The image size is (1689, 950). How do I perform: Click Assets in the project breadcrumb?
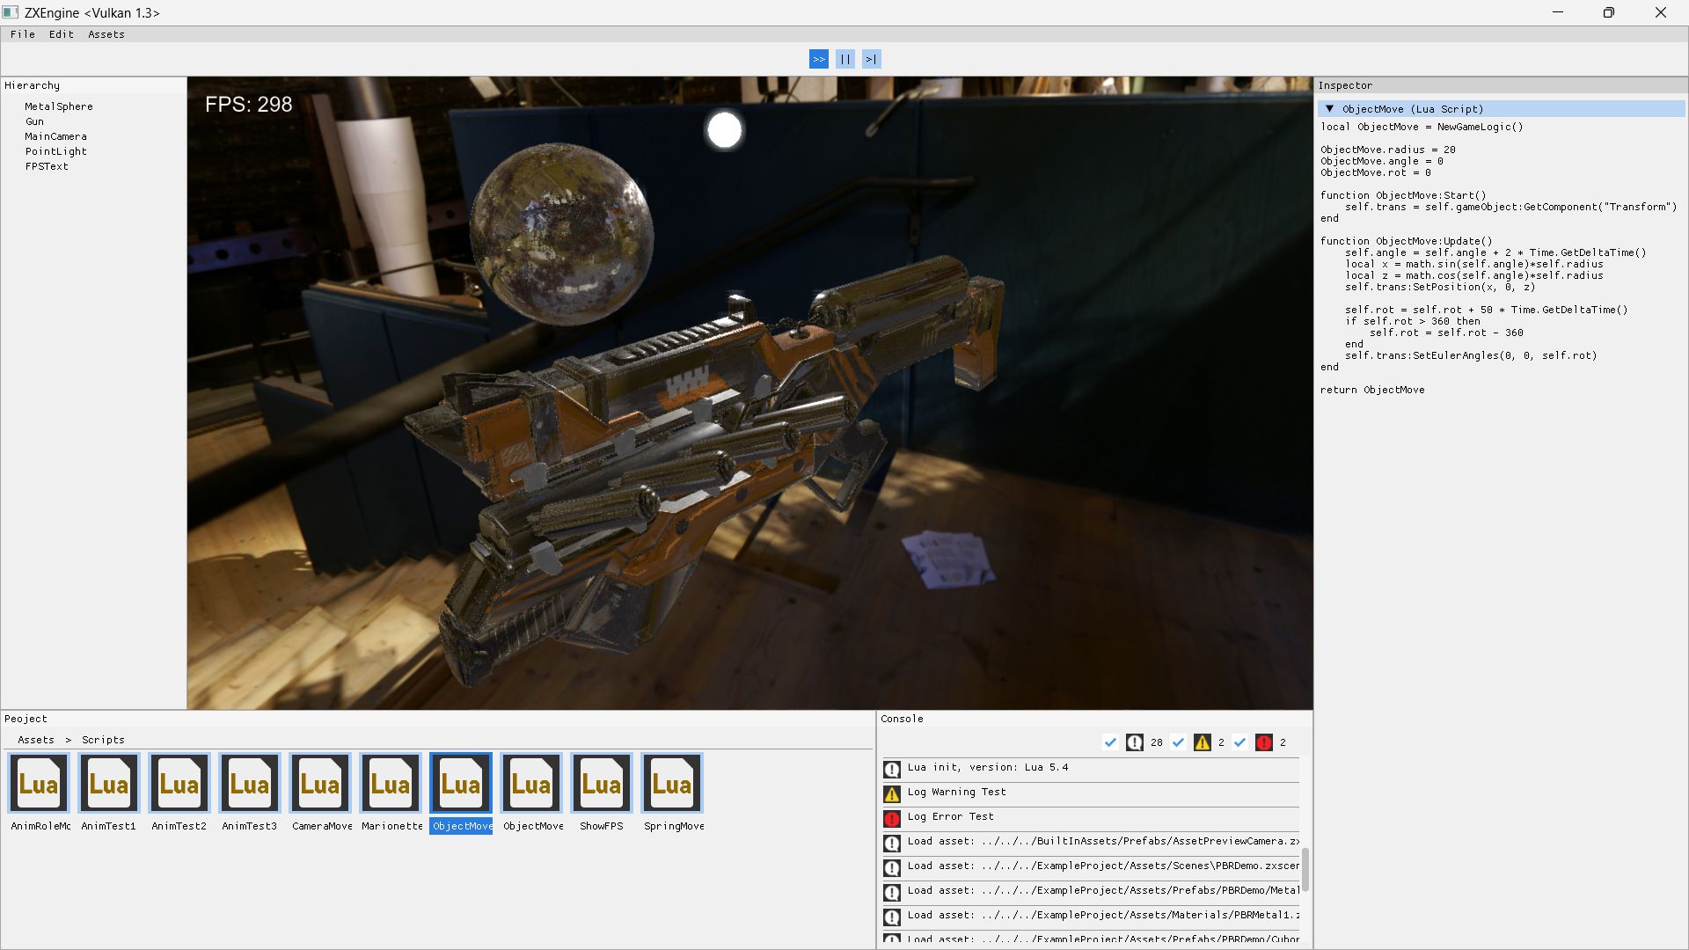pyautogui.click(x=36, y=740)
